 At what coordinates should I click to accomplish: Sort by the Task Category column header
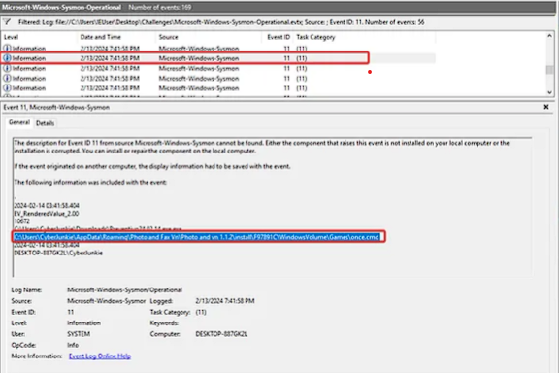coord(315,37)
